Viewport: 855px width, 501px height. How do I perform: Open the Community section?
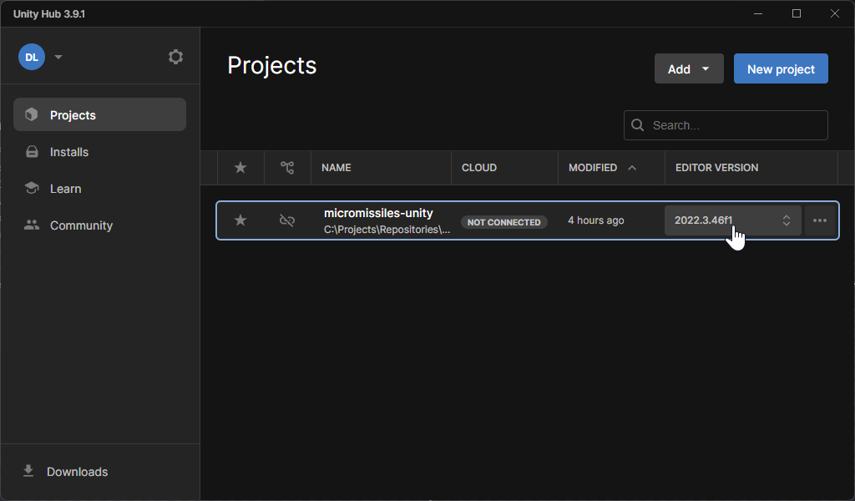click(100, 225)
